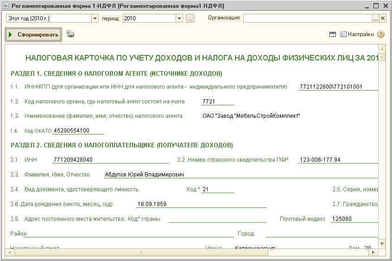This screenshot has height=261, width=392.
Task: Expand the Этот год period preset dropdown
Action: coord(95,18)
